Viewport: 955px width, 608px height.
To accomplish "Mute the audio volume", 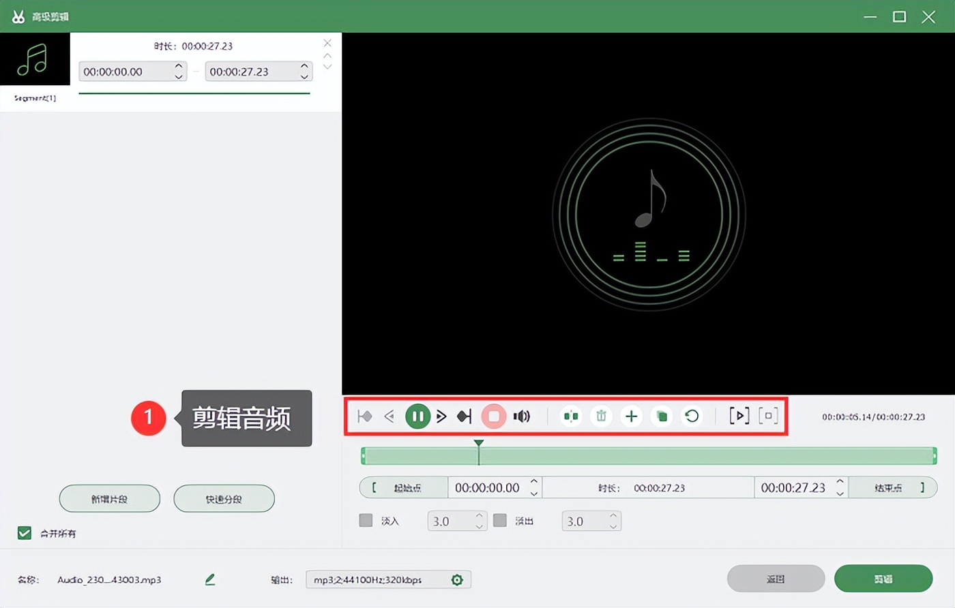I will pos(522,416).
